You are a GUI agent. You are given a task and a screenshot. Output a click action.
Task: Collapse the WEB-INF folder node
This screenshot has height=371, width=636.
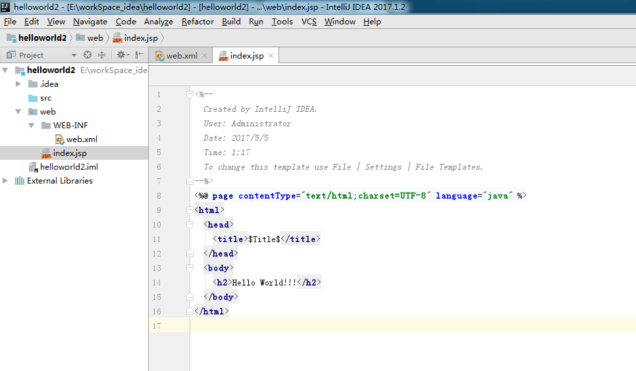[x=31, y=125]
